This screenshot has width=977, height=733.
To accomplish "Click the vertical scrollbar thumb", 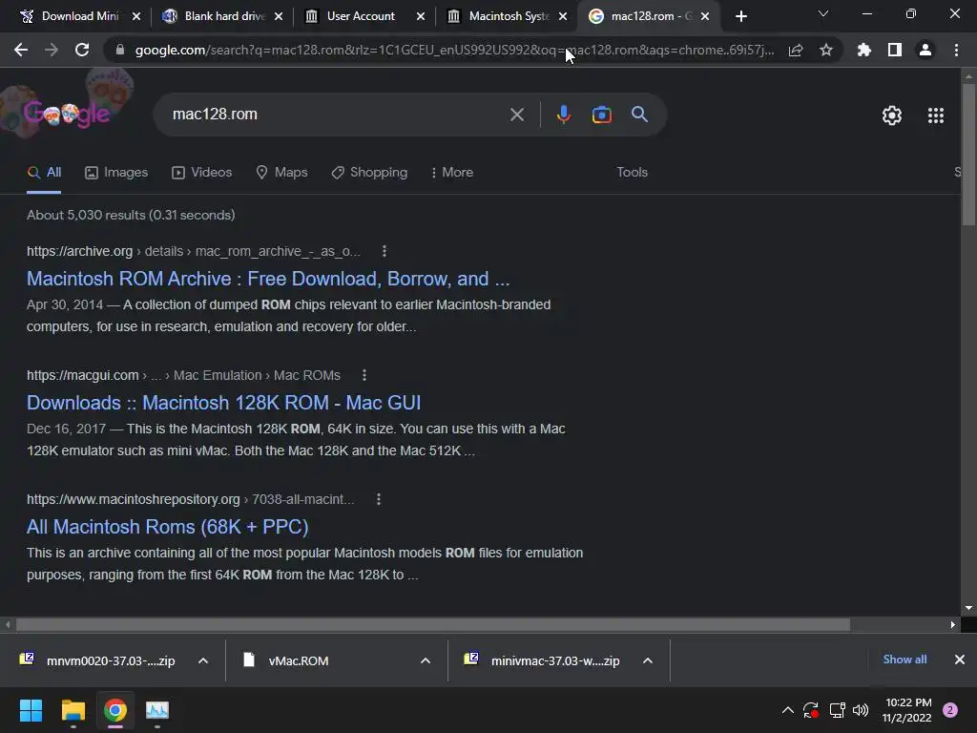I will click(968, 154).
